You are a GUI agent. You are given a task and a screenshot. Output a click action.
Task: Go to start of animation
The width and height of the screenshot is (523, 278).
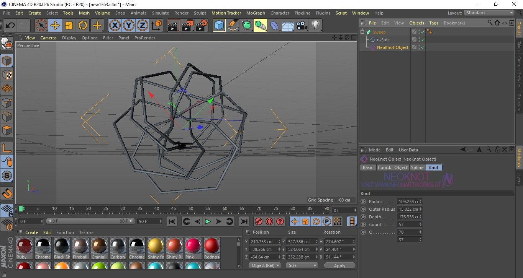tap(172, 221)
